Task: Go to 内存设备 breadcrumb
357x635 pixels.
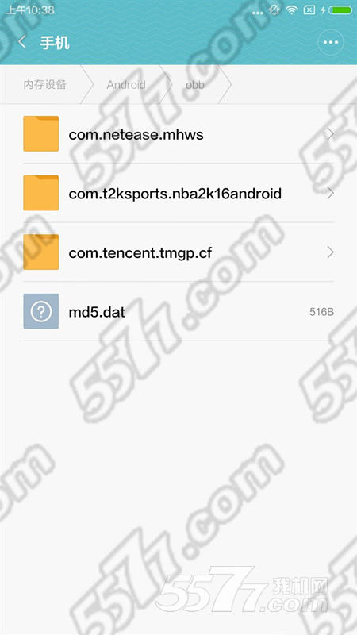Action: [x=45, y=85]
